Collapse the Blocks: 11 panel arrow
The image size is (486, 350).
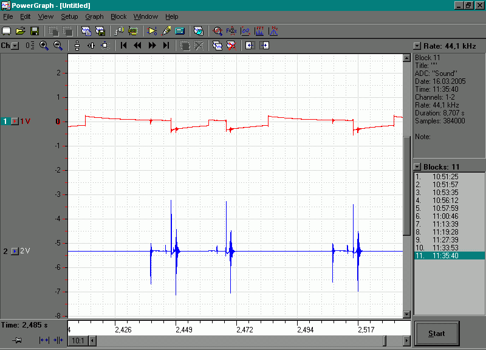pos(417,167)
